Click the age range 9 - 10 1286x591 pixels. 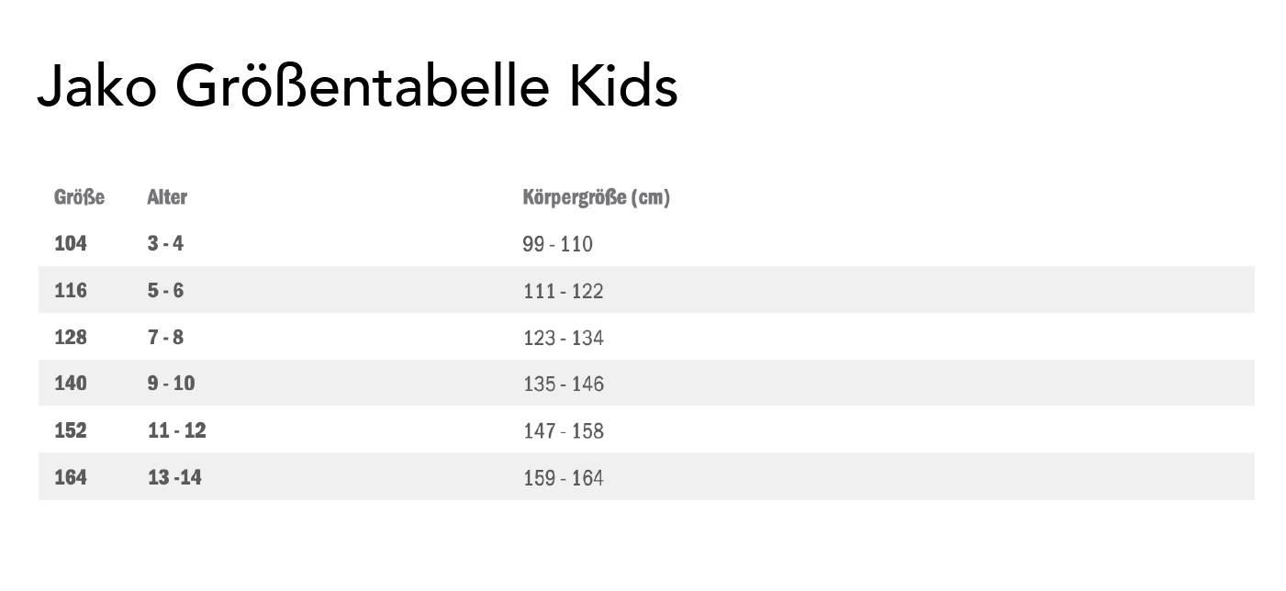pos(172,384)
